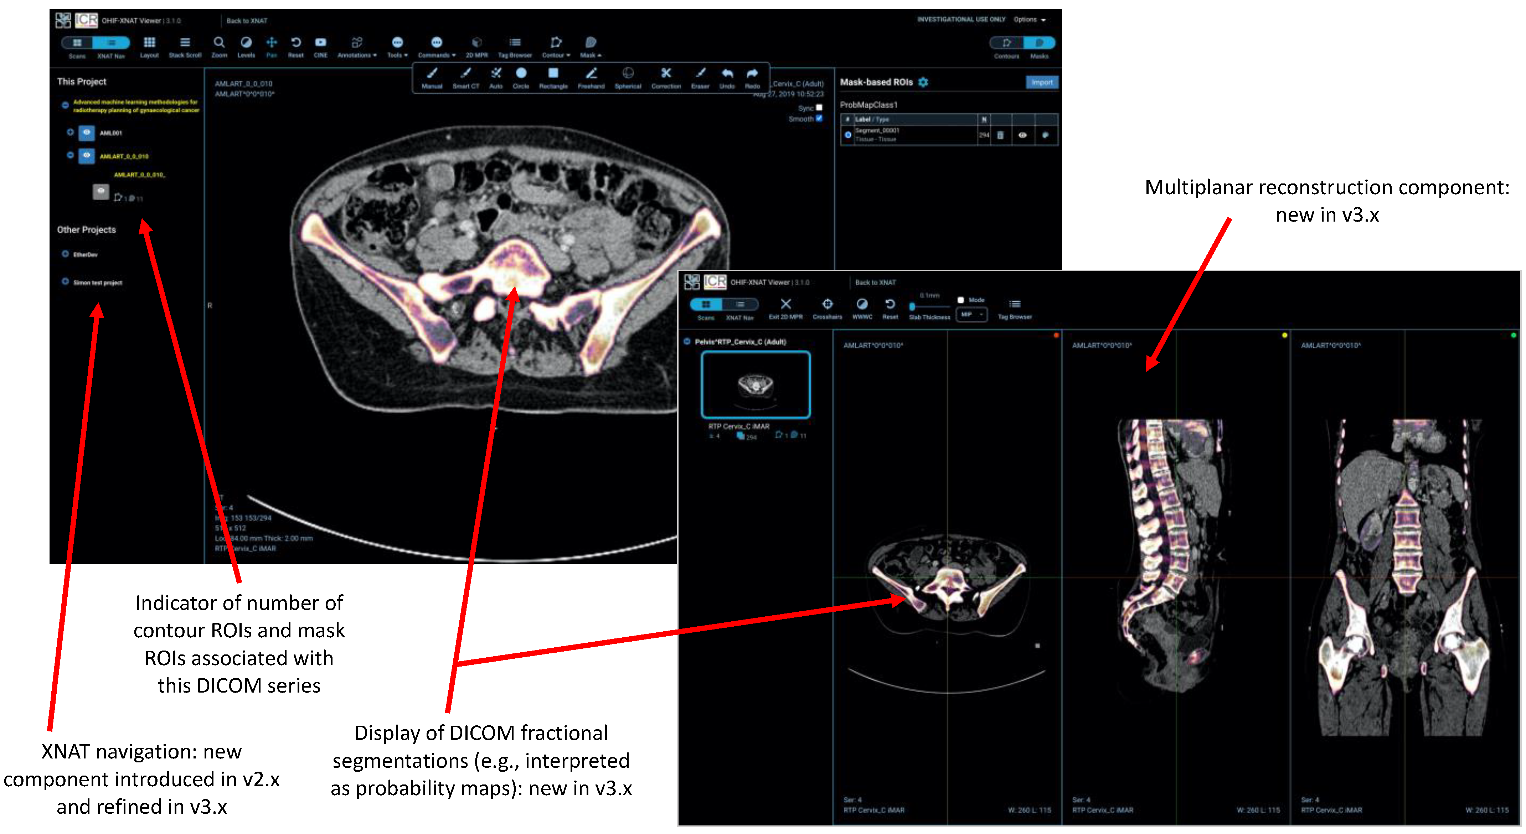Select the Manual brush mask tool
The image size is (1526, 834).
pyautogui.click(x=432, y=78)
